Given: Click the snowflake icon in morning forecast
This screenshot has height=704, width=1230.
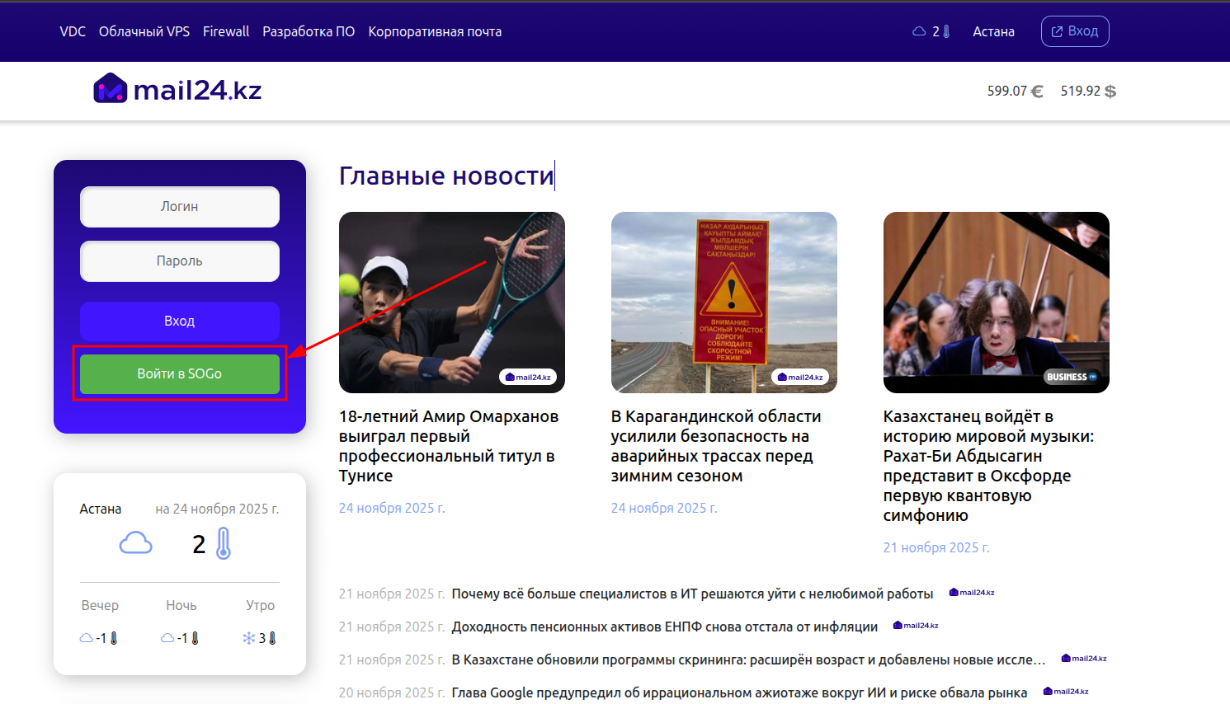Looking at the screenshot, I should 248,638.
